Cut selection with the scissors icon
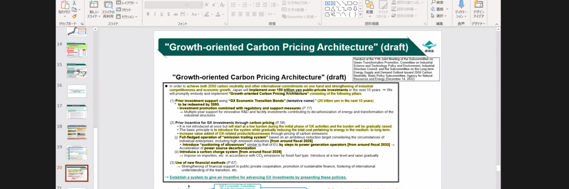The height and width of the screenshot is (189, 569). 74,3
